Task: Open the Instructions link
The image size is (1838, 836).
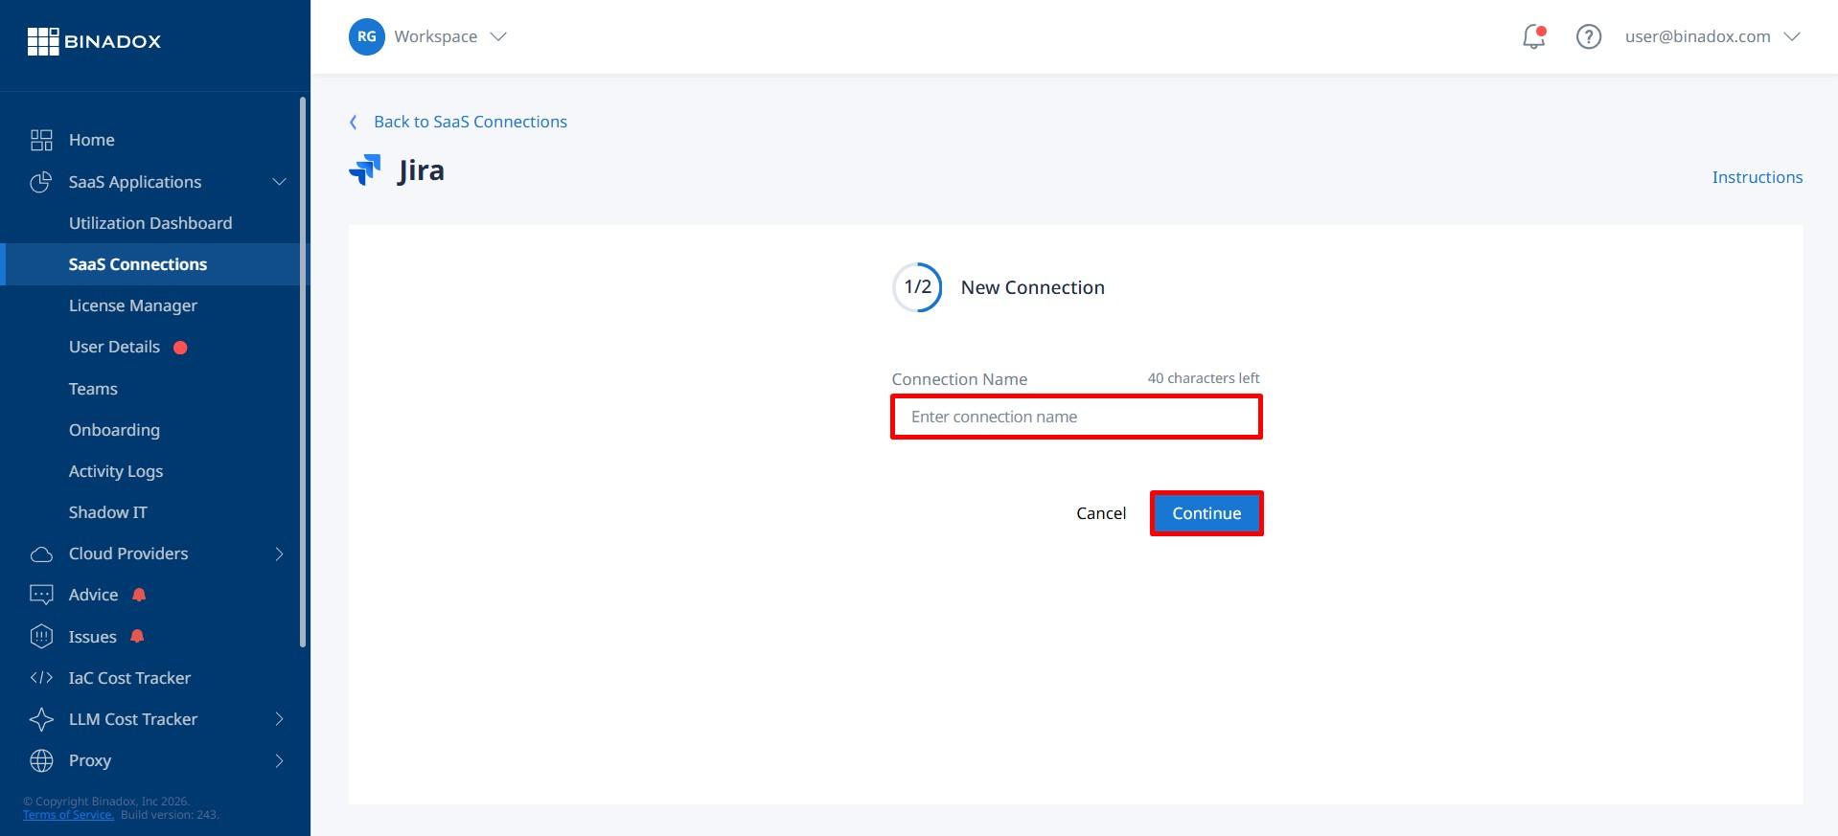Action: click(1757, 177)
